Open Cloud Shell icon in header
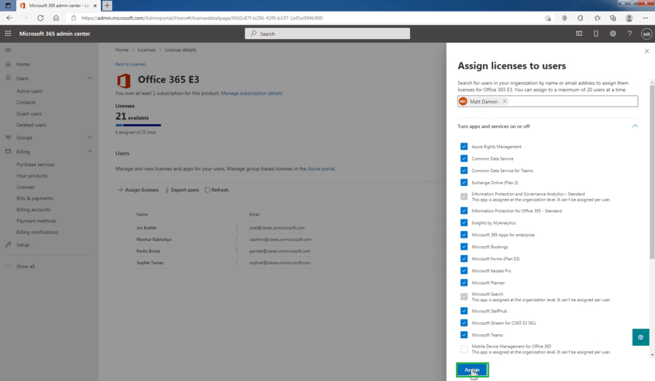 point(579,33)
